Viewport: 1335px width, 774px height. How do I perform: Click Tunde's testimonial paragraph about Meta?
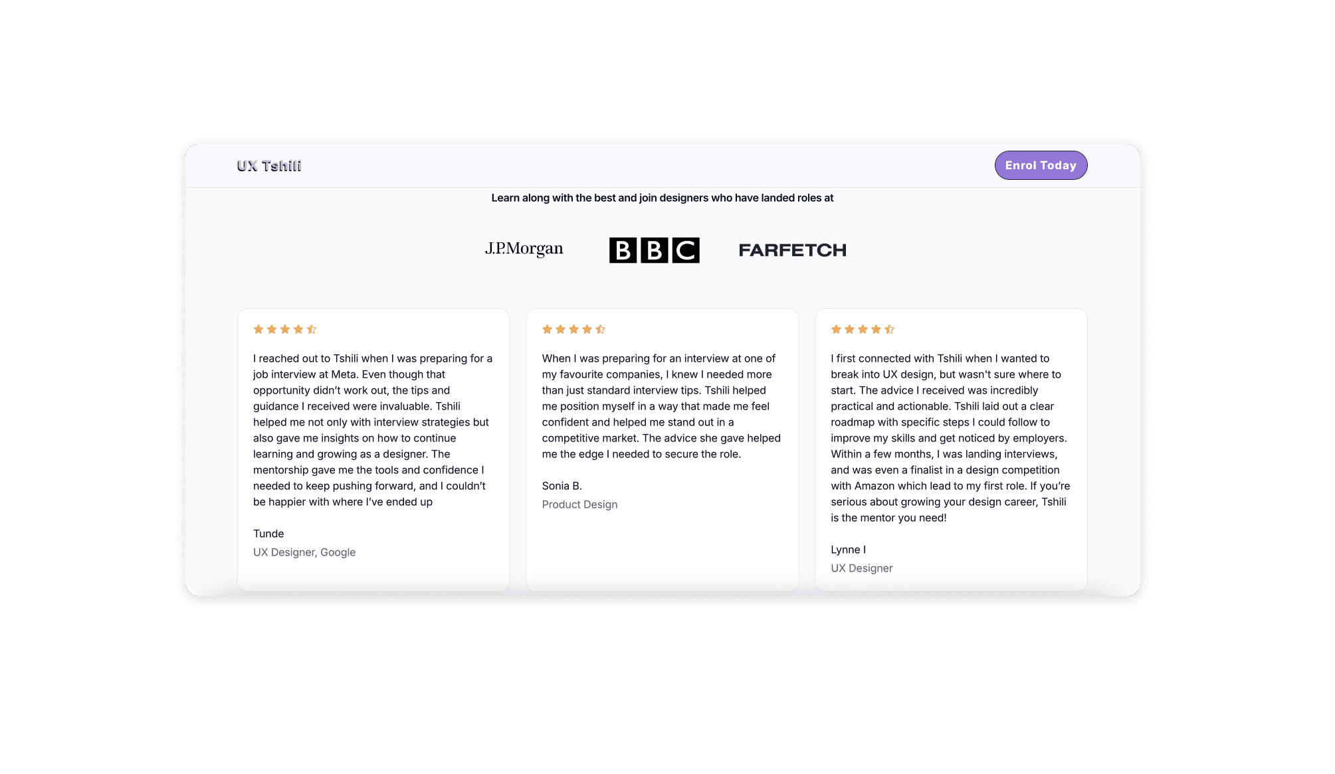[x=373, y=430]
